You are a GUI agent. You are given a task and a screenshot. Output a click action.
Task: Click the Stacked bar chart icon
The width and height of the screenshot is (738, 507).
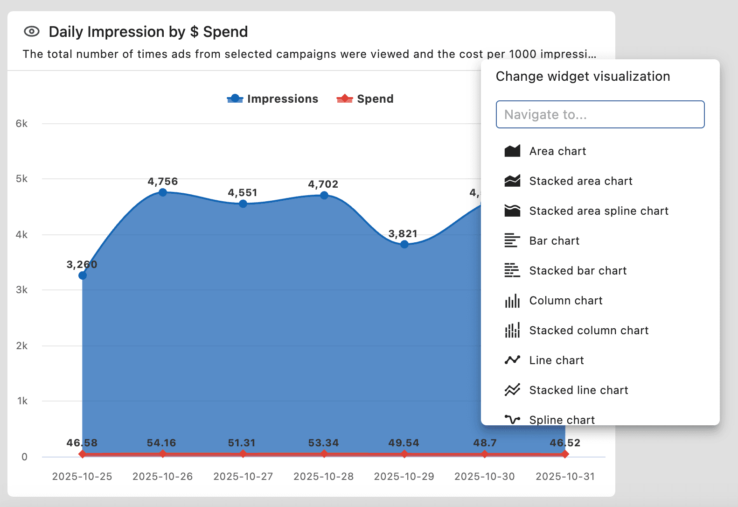pos(512,271)
